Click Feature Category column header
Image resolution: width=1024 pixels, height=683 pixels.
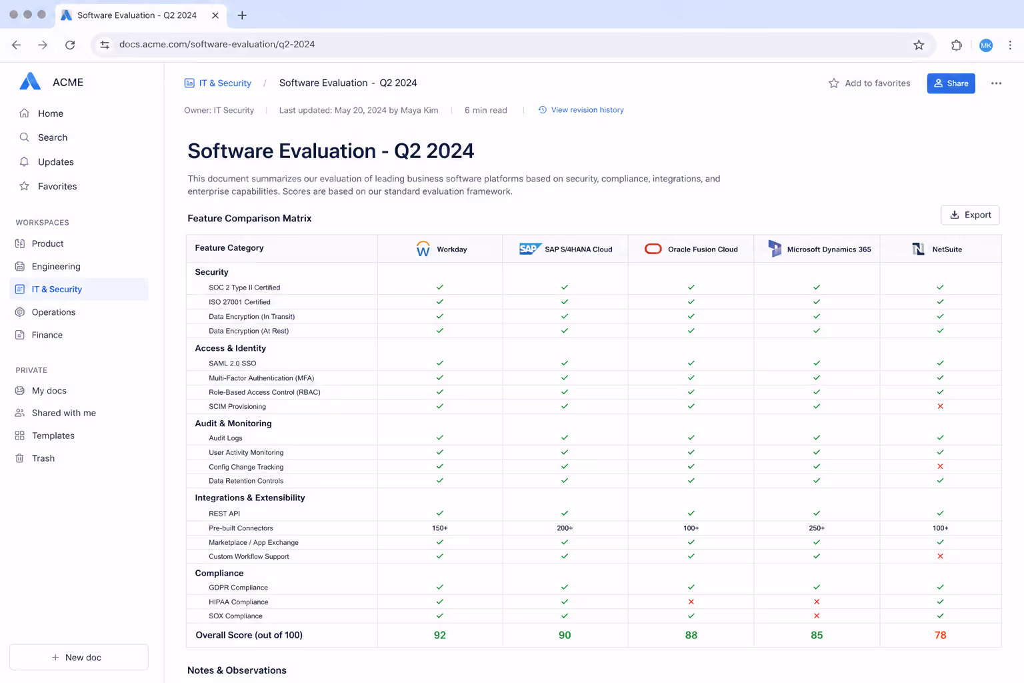229,248
